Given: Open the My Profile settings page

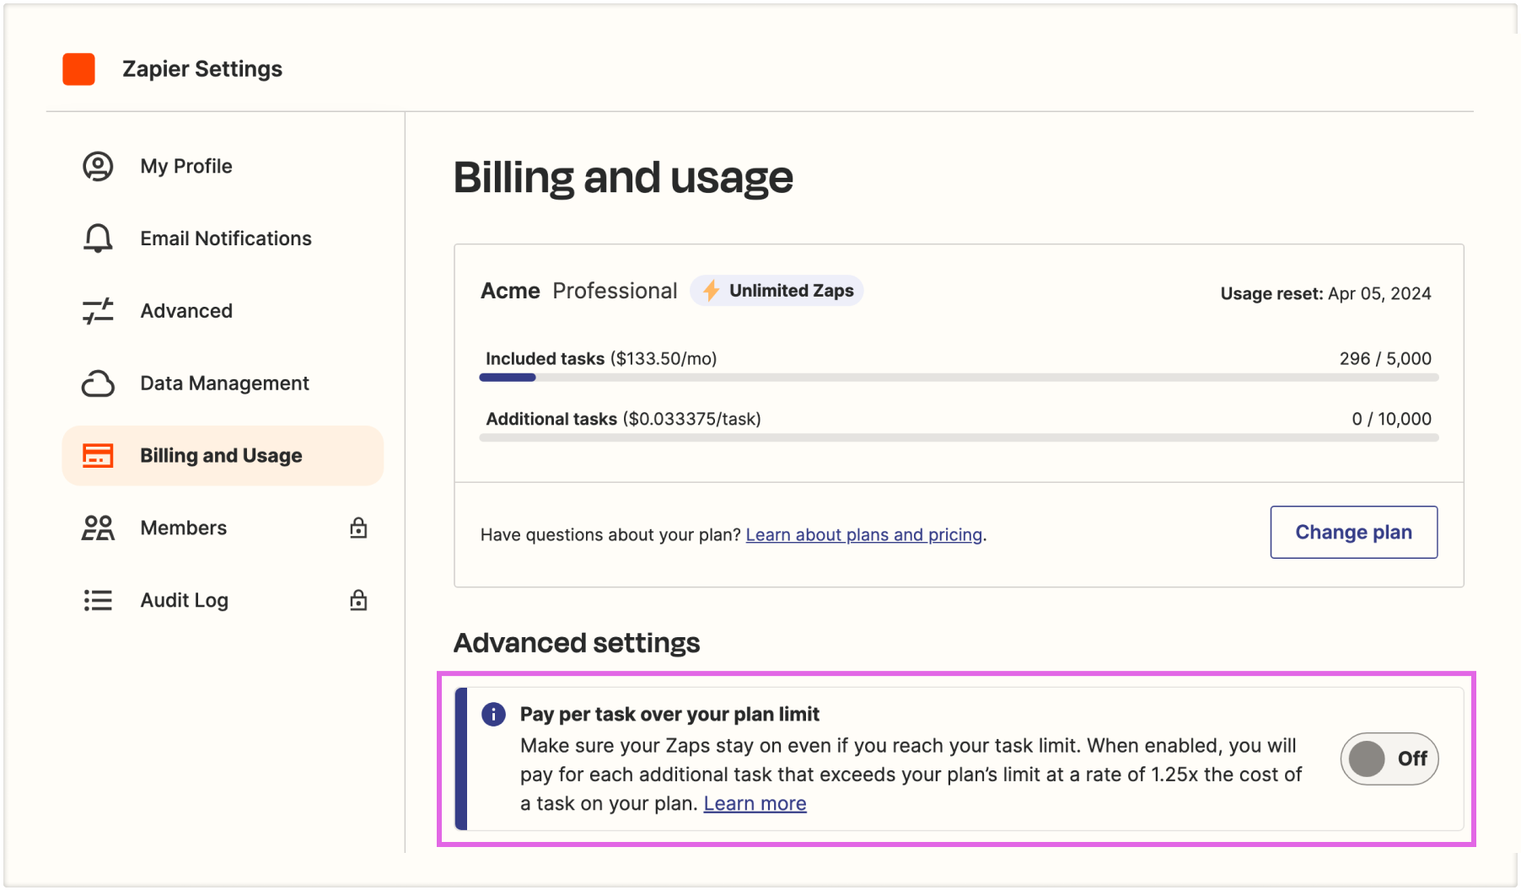Looking at the screenshot, I should click(223, 166).
